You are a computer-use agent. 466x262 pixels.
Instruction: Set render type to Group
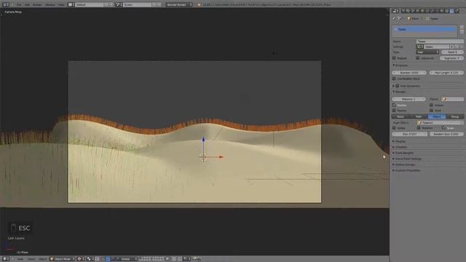coord(455,116)
